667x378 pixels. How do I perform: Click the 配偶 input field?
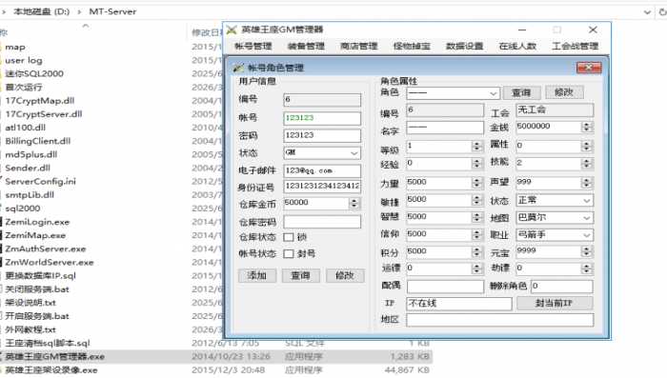pyautogui.click(x=445, y=287)
